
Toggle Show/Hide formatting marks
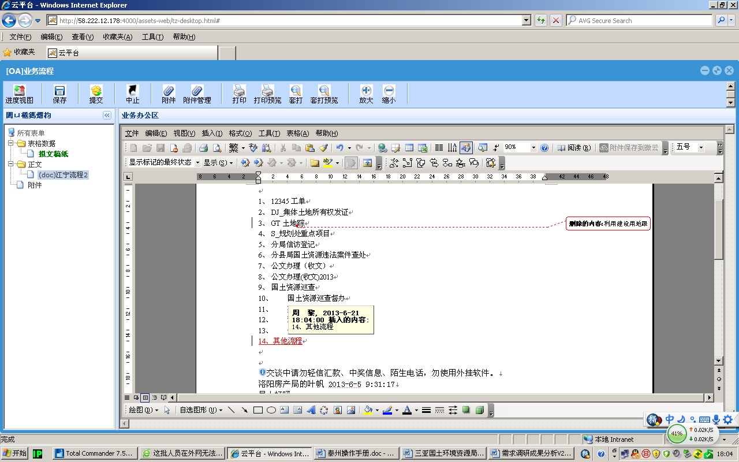tap(496, 148)
